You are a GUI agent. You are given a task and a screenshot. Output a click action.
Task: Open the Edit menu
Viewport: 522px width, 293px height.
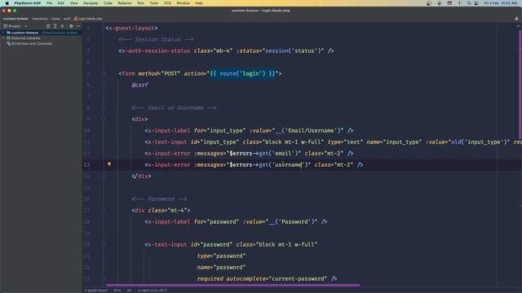tap(61, 3)
